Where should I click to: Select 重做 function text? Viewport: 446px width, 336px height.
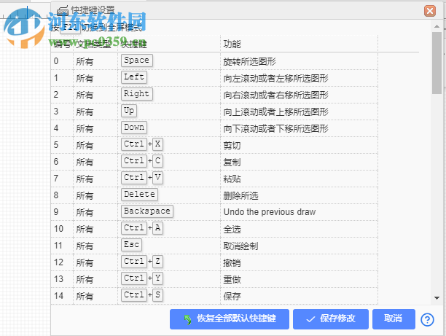[232, 280]
